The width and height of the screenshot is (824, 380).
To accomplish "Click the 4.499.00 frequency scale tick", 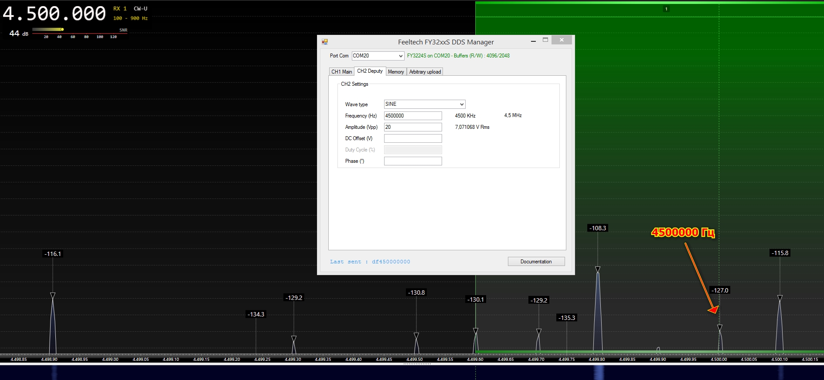I will click(110, 360).
